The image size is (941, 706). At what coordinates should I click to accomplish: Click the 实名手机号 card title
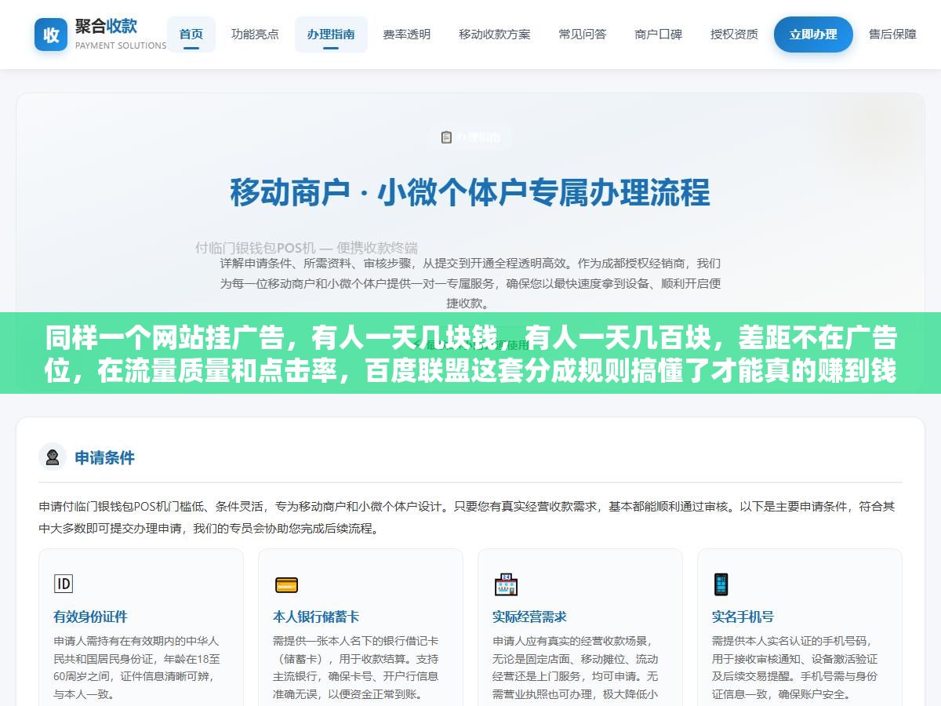[x=743, y=617]
